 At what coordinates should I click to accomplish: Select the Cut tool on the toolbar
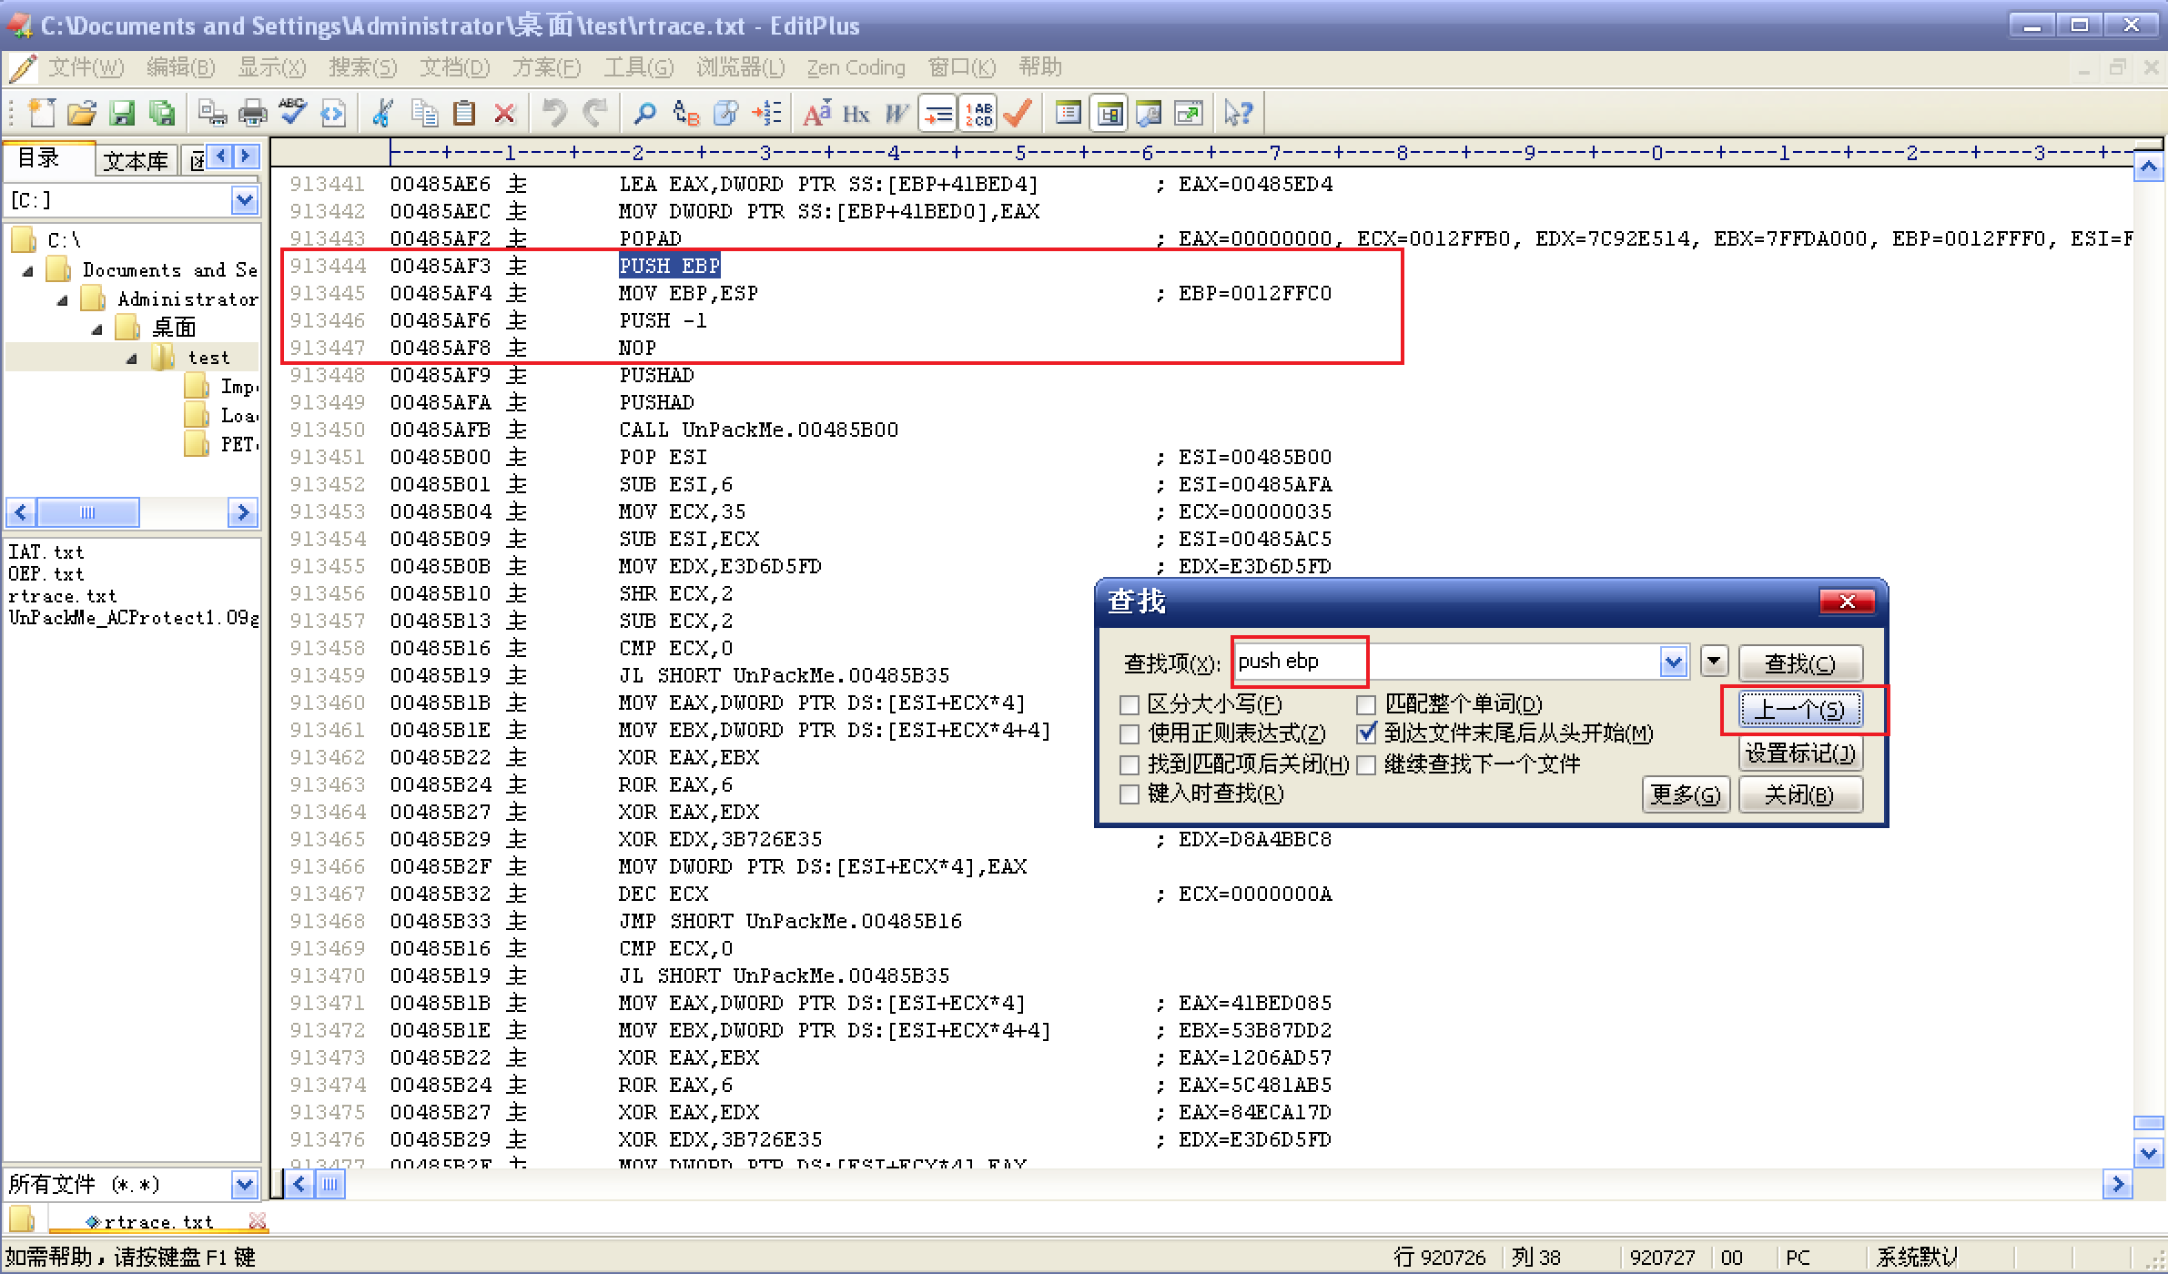[382, 113]
